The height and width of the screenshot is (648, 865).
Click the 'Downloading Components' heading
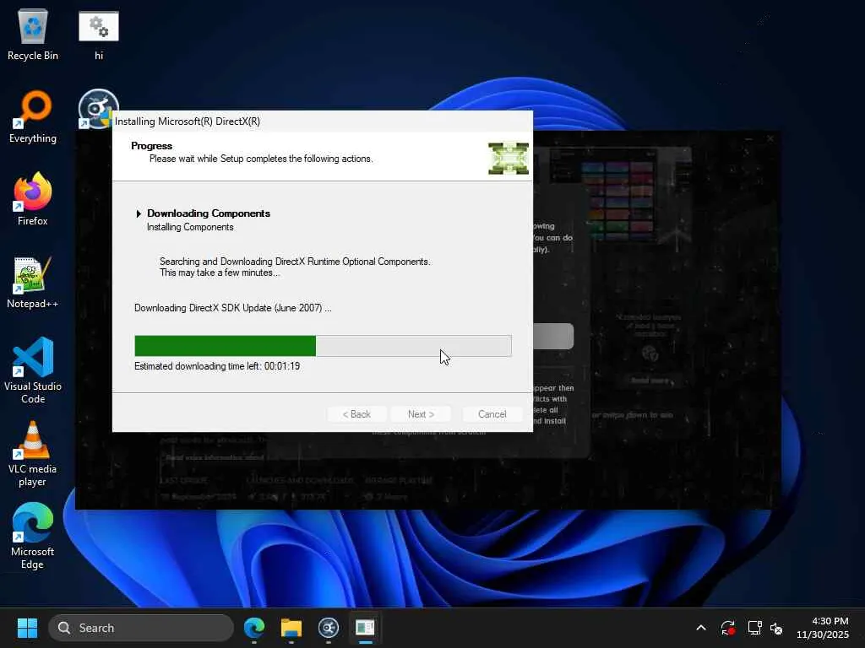209,213
